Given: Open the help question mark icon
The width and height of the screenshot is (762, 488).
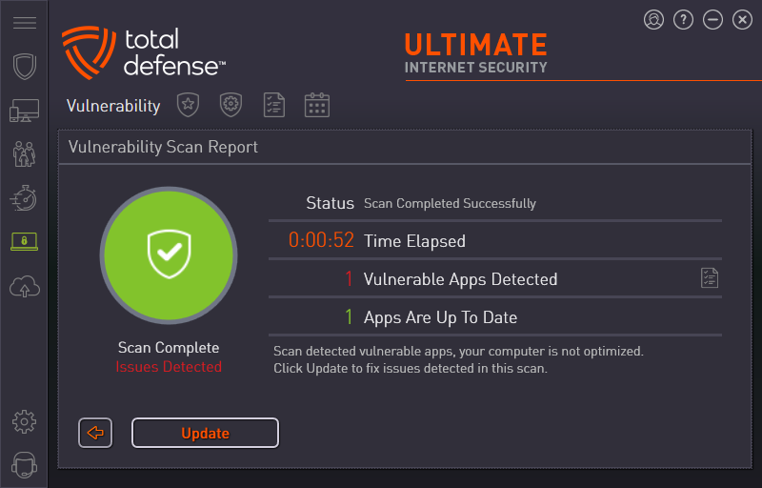Looking at the screenshot, I should point(683,20).
